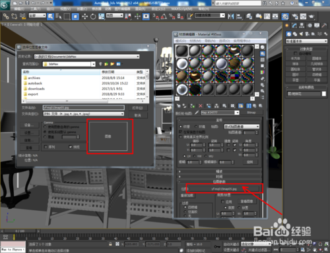330x253 pixels.
Task: Open the MAXScript menu
Action: click(x=181, y=9)
